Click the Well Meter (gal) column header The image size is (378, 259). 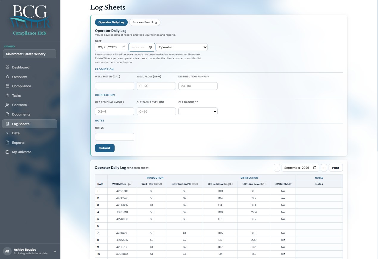pyautogui.click(x=122, y=184)
